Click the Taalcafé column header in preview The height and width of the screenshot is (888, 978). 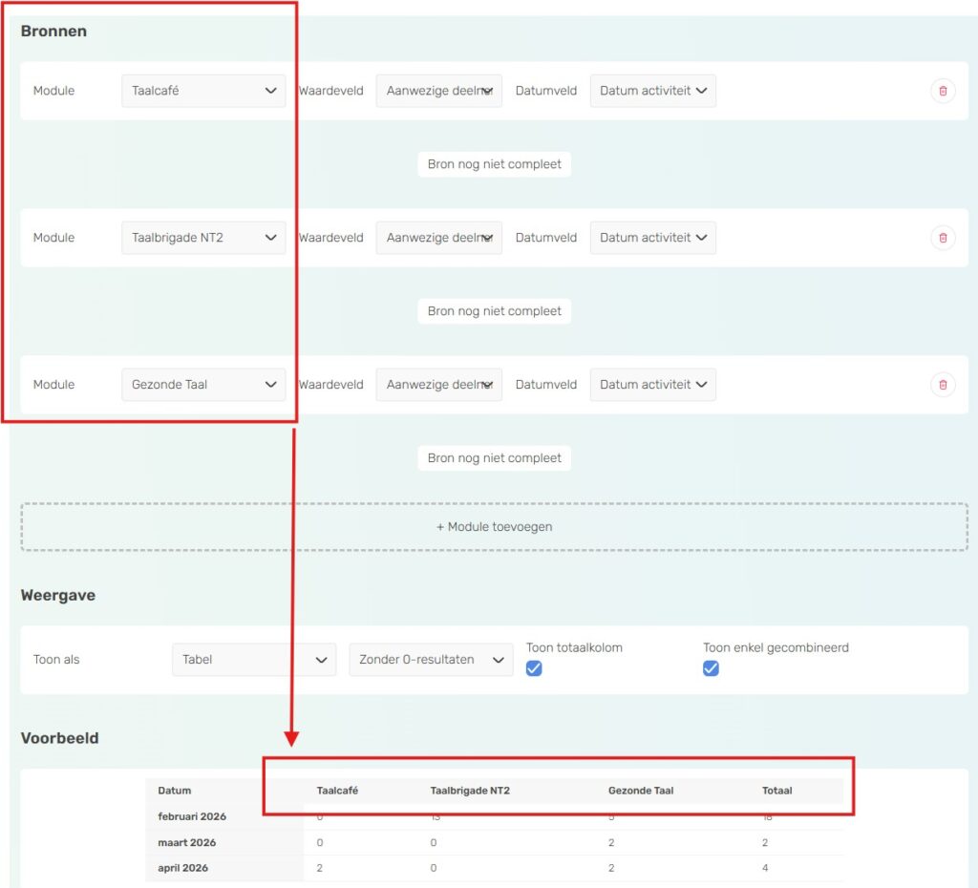click(337, 791)
